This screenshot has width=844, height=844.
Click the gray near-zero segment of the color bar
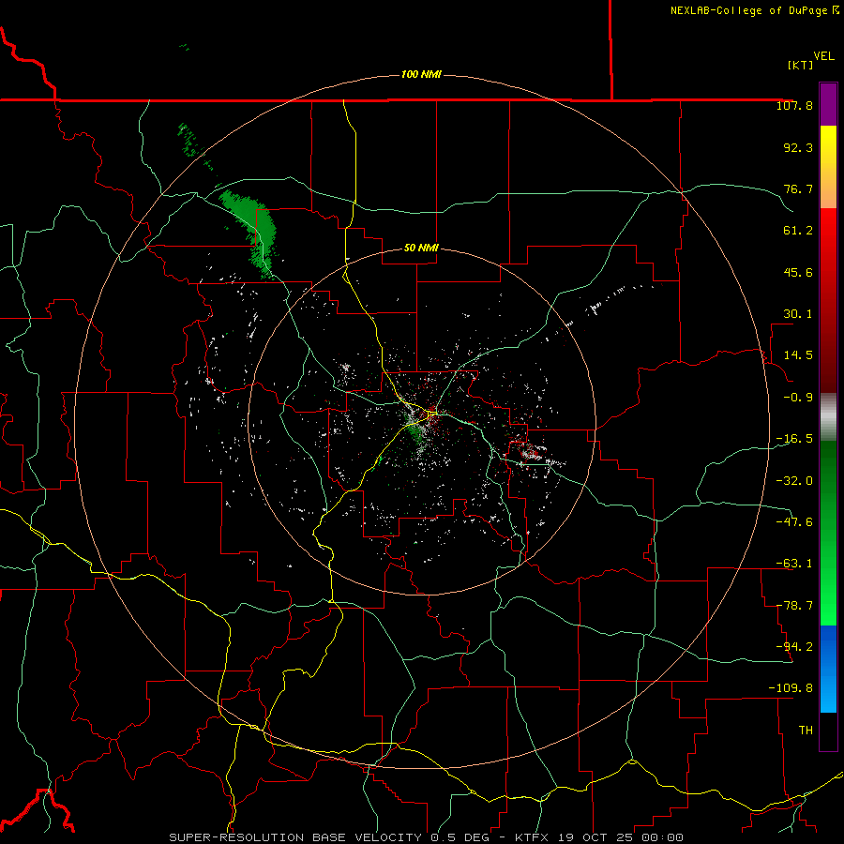click(828, 416)
